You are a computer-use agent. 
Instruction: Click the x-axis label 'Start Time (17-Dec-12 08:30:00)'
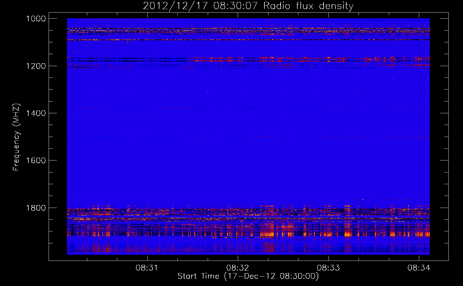click(248, 276)
